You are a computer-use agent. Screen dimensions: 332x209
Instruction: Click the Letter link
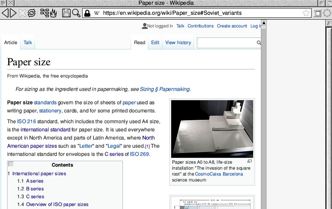coord(86,146)
